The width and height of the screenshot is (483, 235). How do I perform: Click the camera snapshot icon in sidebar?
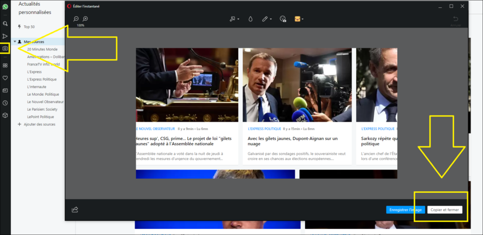(5, 48)
